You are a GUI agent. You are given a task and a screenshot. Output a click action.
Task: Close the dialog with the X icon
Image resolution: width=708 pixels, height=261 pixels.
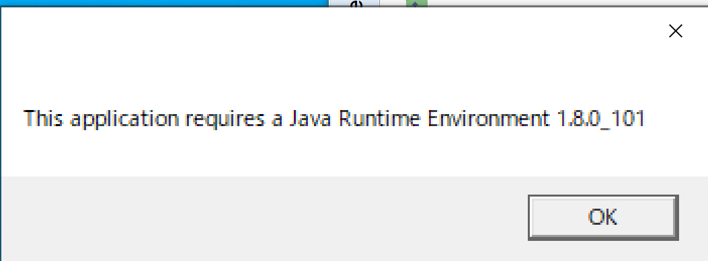pyautogui.click(x=676, y=31)
